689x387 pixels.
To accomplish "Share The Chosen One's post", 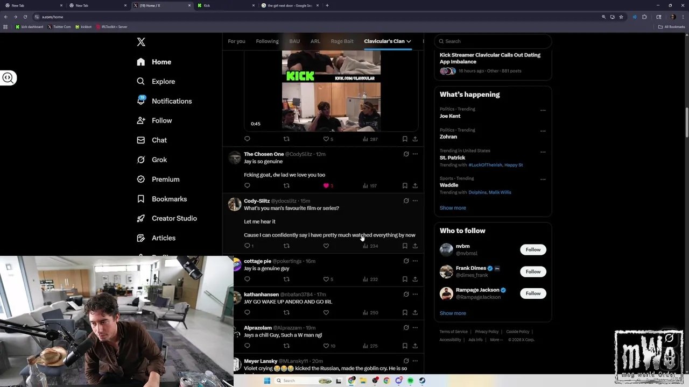I will (415, 185).
